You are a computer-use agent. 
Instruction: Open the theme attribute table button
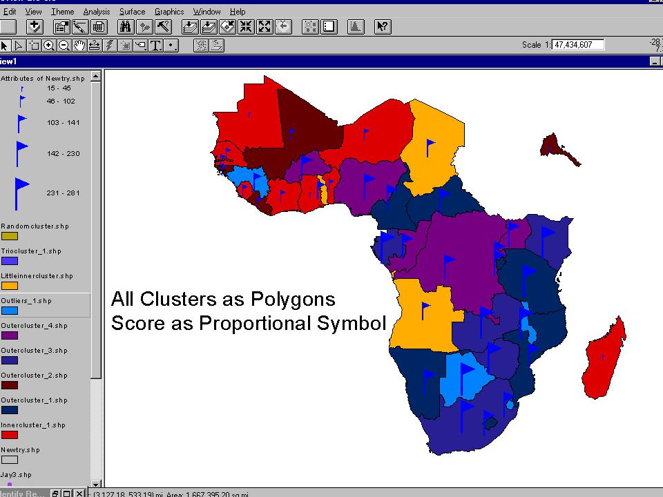tap(99, 27)
